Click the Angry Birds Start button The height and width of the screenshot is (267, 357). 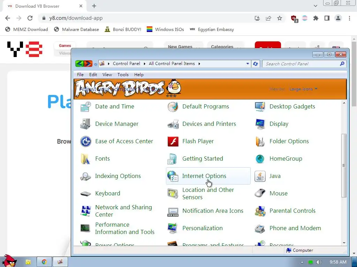(9, 261)
